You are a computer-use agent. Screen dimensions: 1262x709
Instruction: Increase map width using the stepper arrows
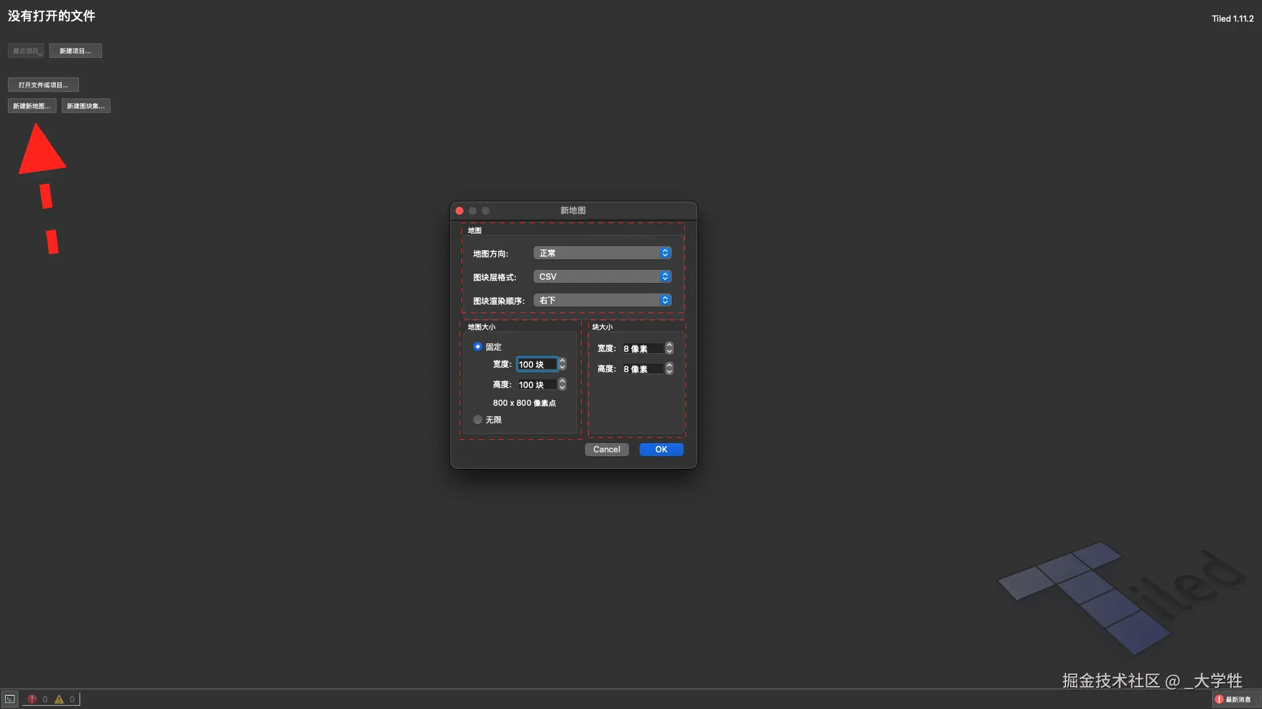[562, 361]
